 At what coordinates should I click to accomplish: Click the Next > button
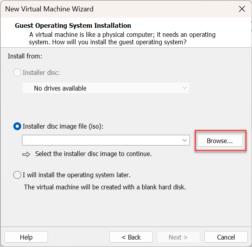pos(178,237)
